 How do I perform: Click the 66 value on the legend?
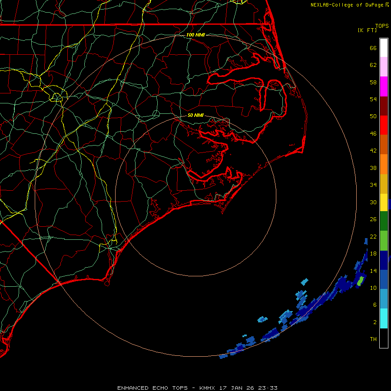373,48
